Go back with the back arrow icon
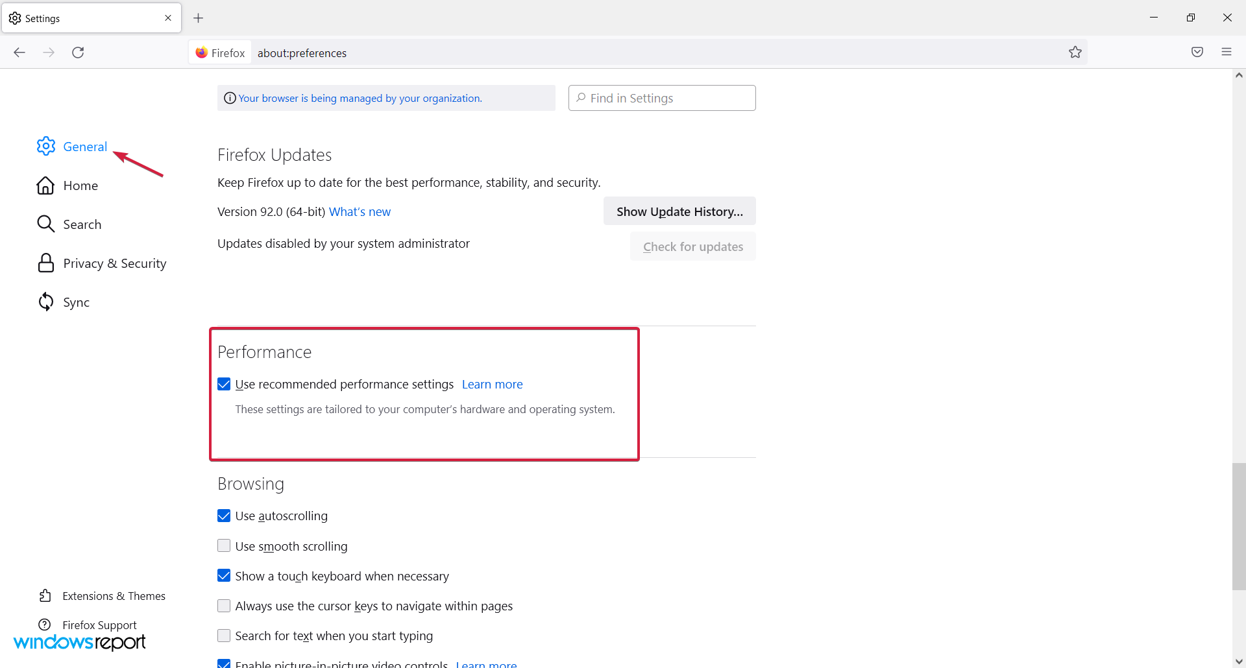The width and height of the screenshot is (1246, 668). click(19, 53)
